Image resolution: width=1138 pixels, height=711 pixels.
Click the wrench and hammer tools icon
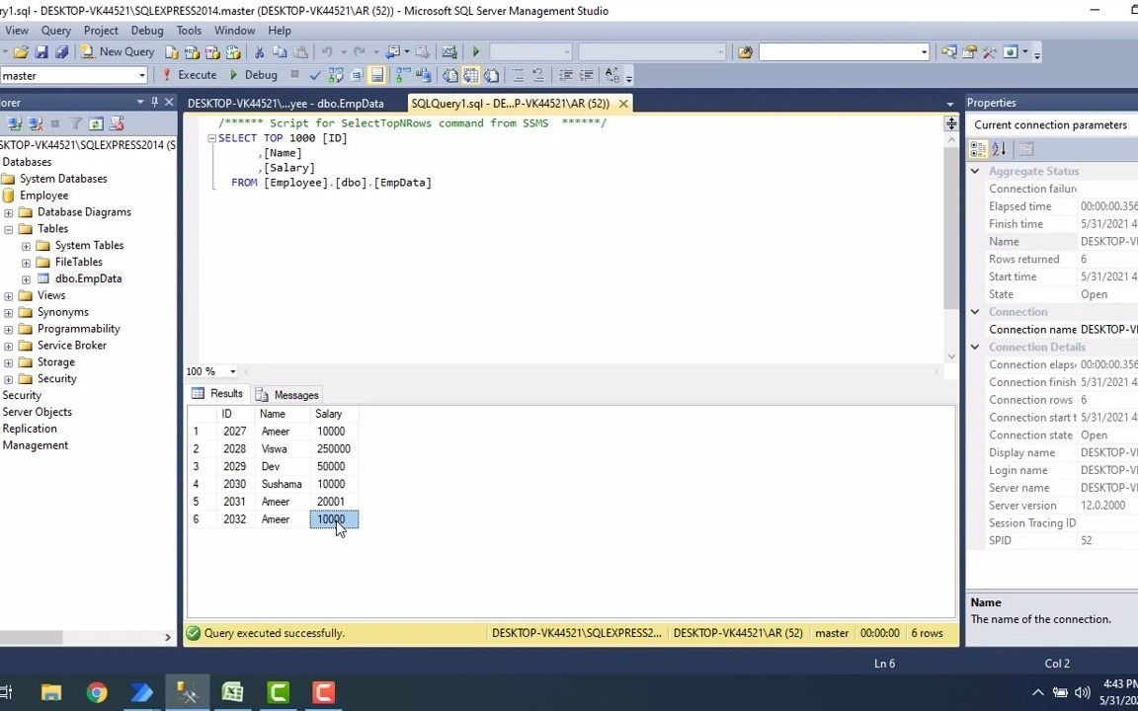click(x=990, y=52)
